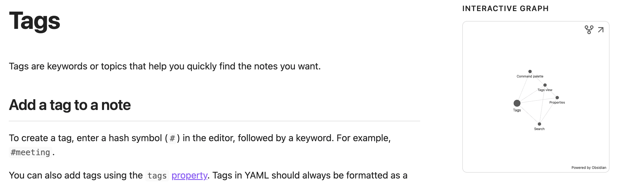Click the "Command palette" graph label
The height and width of the screenshot is (182, 630).
(x=530, y=76)
